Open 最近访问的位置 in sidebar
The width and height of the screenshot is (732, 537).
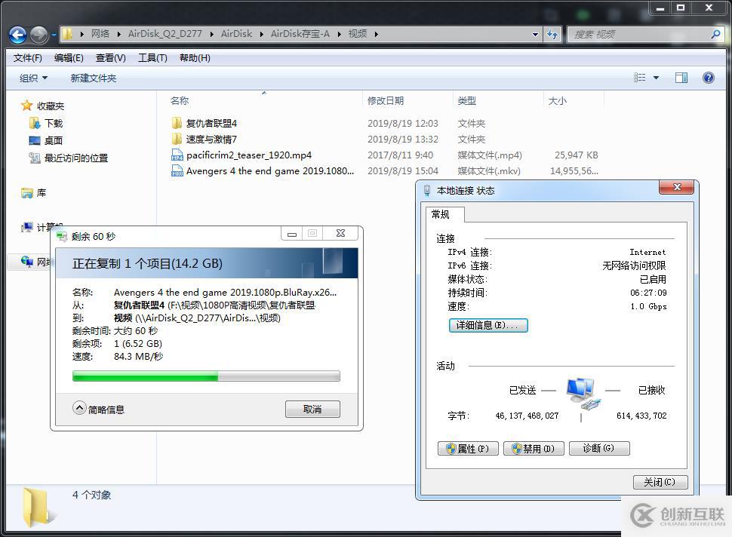point(75,158)
